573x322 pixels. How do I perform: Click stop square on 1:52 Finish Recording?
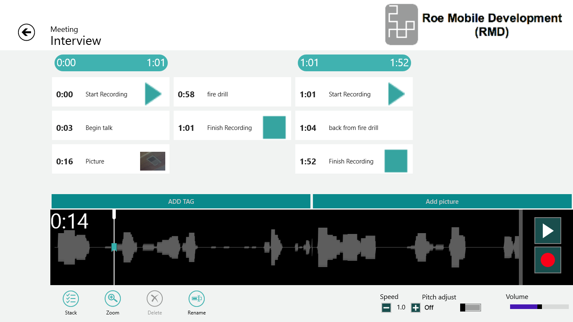click(x=396, y=161)
